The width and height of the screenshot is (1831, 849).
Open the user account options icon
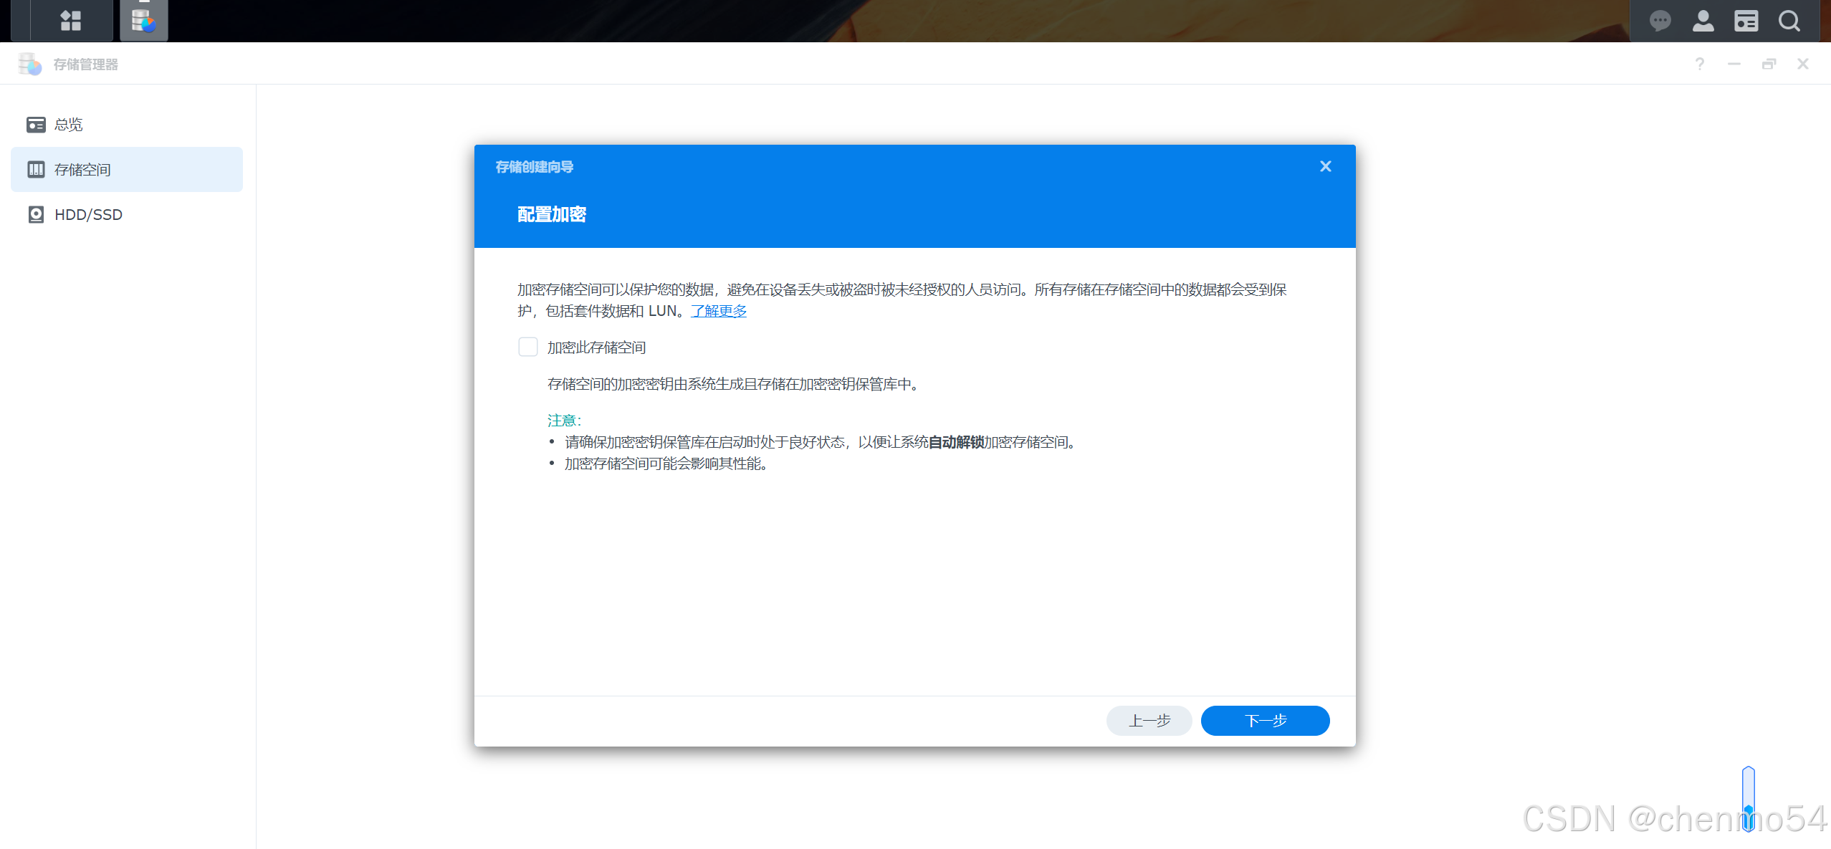pyautogui.click(x=1703, y=21)
